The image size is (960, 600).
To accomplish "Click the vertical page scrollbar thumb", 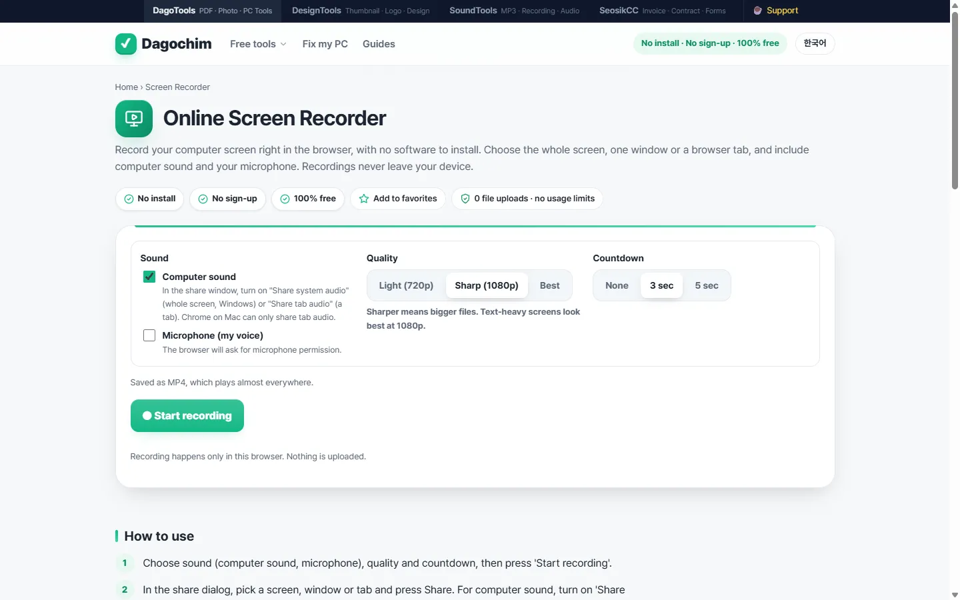I will click(x=955, y=100).
